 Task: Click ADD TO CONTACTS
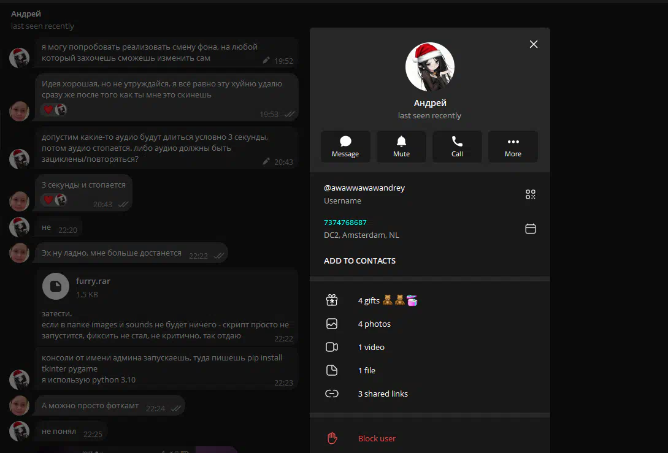click(359, 261)
